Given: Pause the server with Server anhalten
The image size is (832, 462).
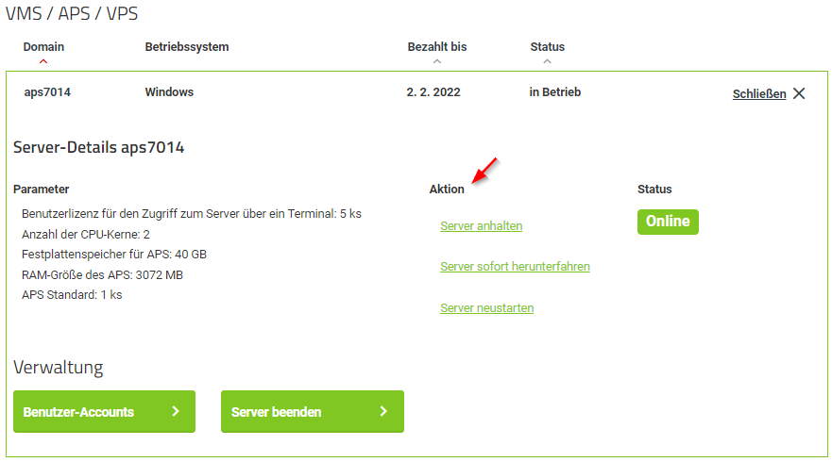Looking at the screenshot, I should (x=481, y=226).
